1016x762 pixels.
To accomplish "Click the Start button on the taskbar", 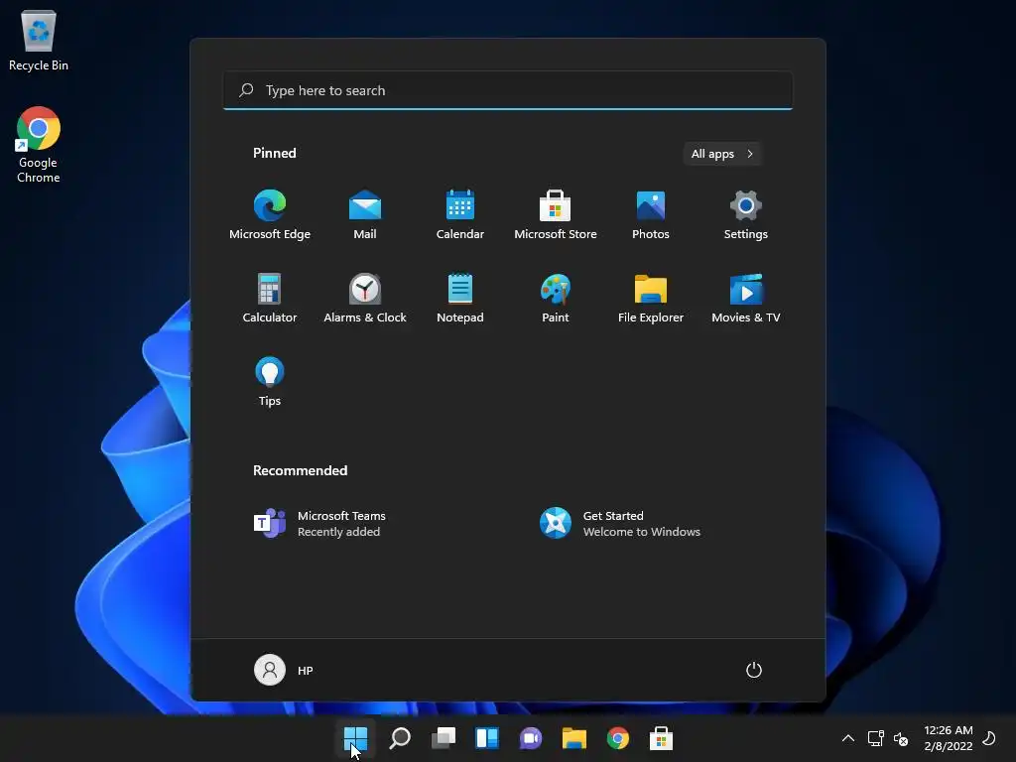I will pos(356,738).
